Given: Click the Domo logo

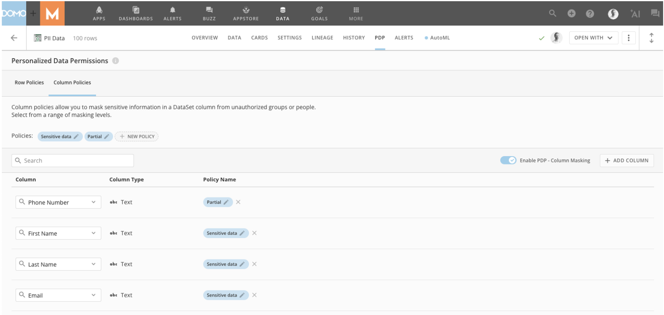Looking at the screenshot, I should tap(14, 13).
